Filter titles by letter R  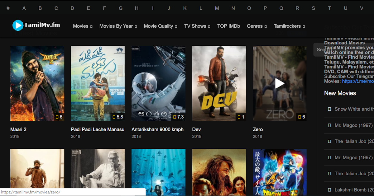click(x=297, y=8)
